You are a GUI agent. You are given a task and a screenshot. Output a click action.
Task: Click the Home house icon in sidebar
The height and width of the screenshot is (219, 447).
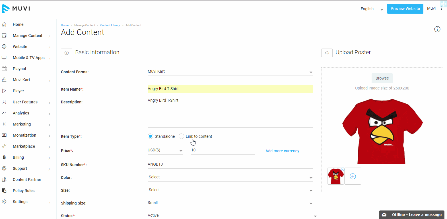pos(4,24)
